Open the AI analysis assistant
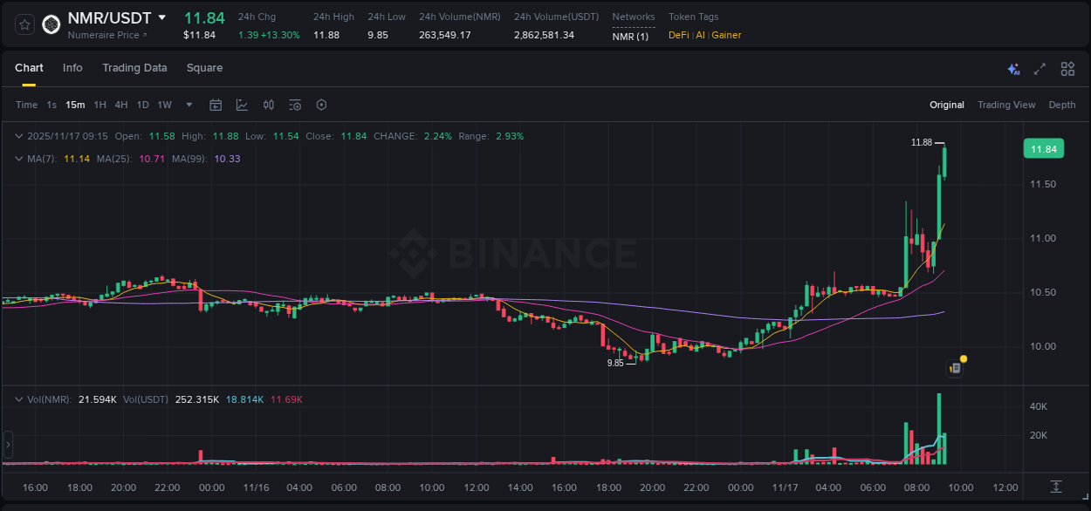The height and width of the screenshot is (511, 1091). click(x=1013, y=68)
